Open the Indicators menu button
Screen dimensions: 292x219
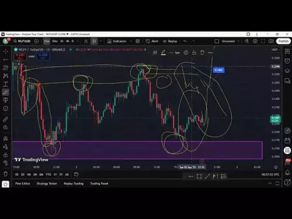point(117,41)
